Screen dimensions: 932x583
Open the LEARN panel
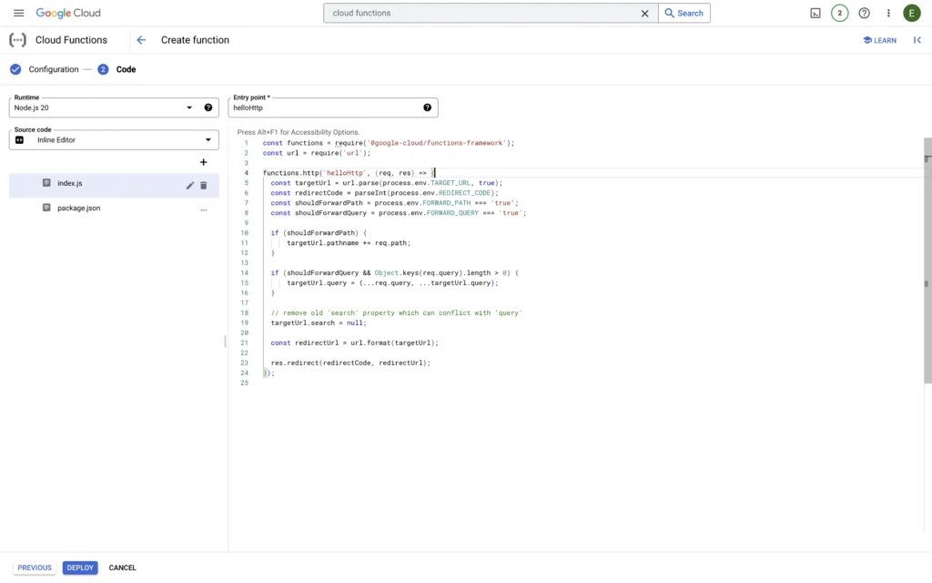click(880, 40)
